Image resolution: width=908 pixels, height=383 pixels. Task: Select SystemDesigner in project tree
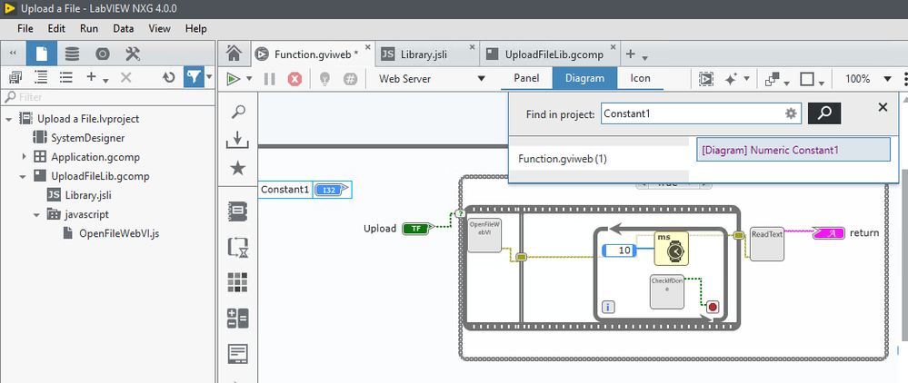(x=87, y=138)
